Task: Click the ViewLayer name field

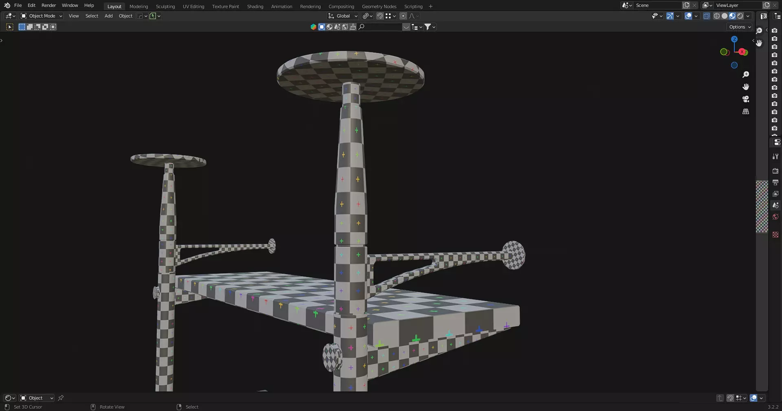Action: coord(738,5)
